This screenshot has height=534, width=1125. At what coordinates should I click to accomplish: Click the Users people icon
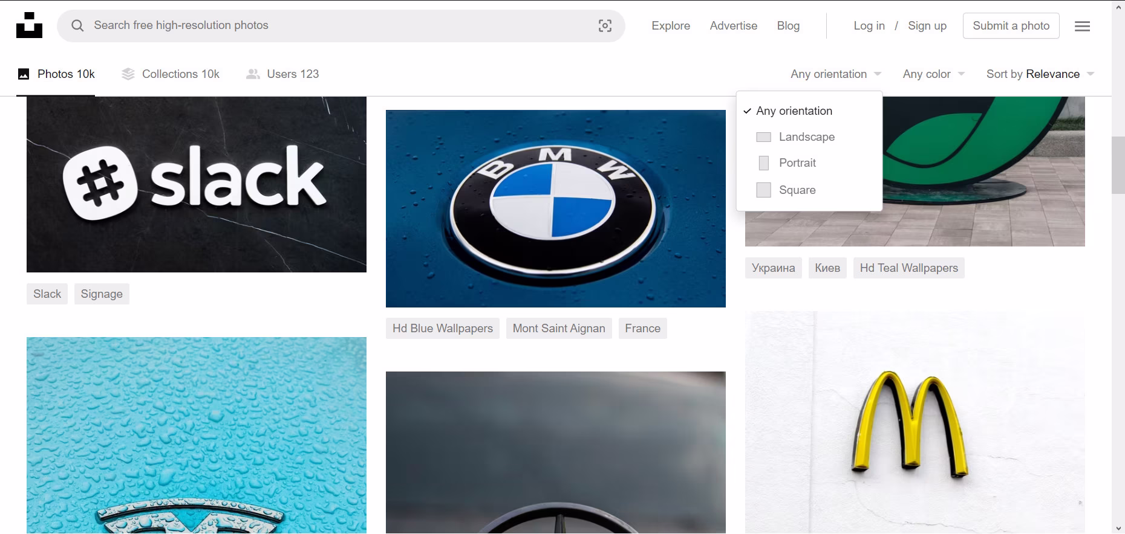[253, 74]
